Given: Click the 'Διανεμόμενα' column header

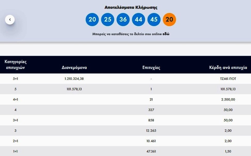Looking at the screenshot, I should [74, 68].
